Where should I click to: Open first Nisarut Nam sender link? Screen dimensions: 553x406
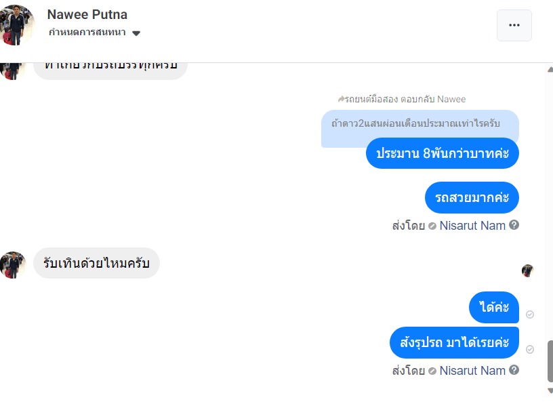pyautogui.click(x=472, y=226)
